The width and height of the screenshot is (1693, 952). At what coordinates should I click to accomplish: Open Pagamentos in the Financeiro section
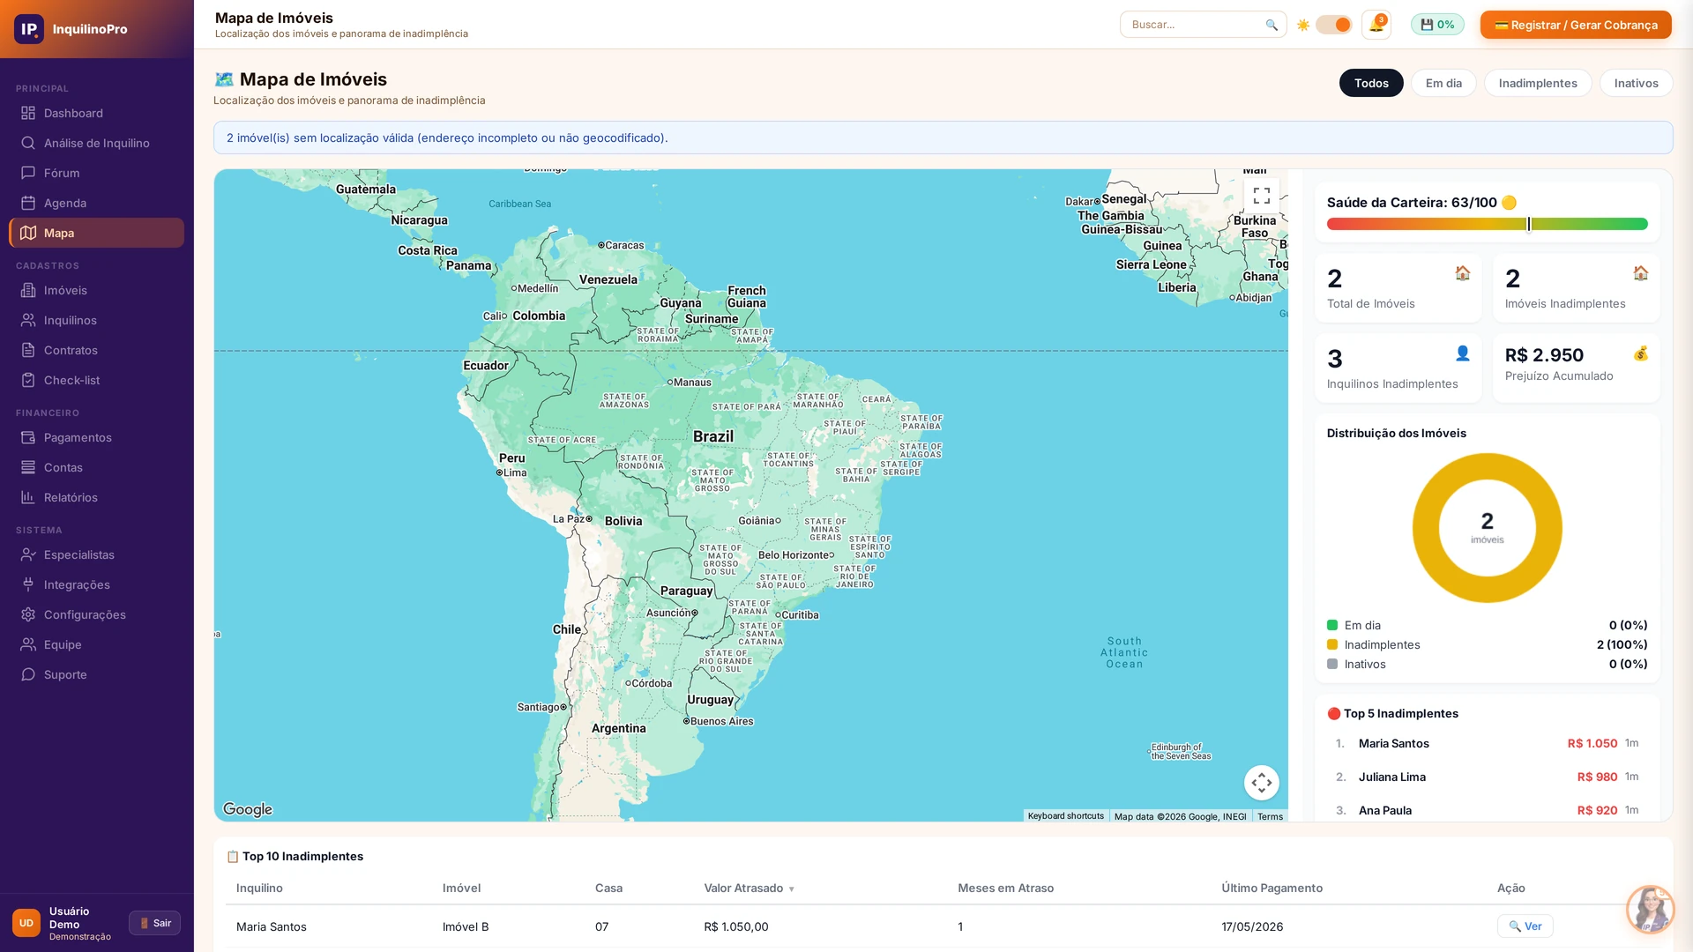point(97,437)
